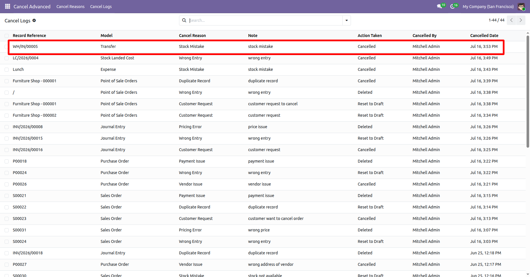
Task: Sort by Action Taken column header
Action: point(370,36)
